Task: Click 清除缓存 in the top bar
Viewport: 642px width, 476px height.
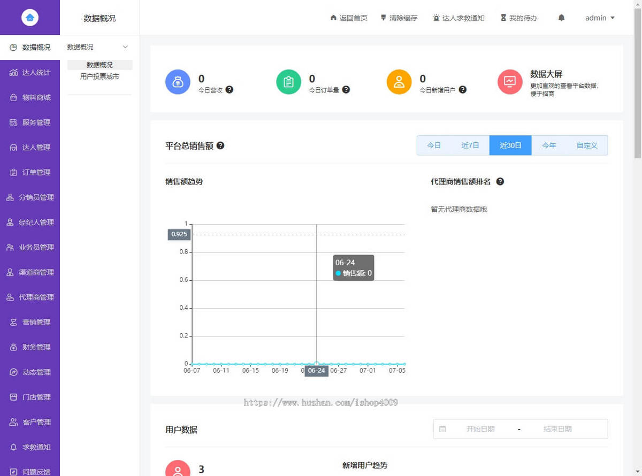Action: pyautogui.click(x=399, y=18)
